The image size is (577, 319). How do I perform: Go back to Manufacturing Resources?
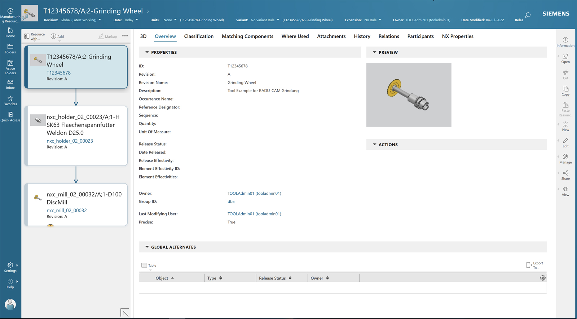pos(10,15)
